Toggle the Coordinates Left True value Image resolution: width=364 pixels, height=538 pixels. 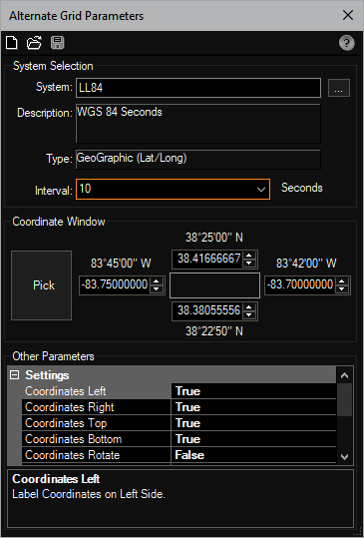(x=253, y=391)
